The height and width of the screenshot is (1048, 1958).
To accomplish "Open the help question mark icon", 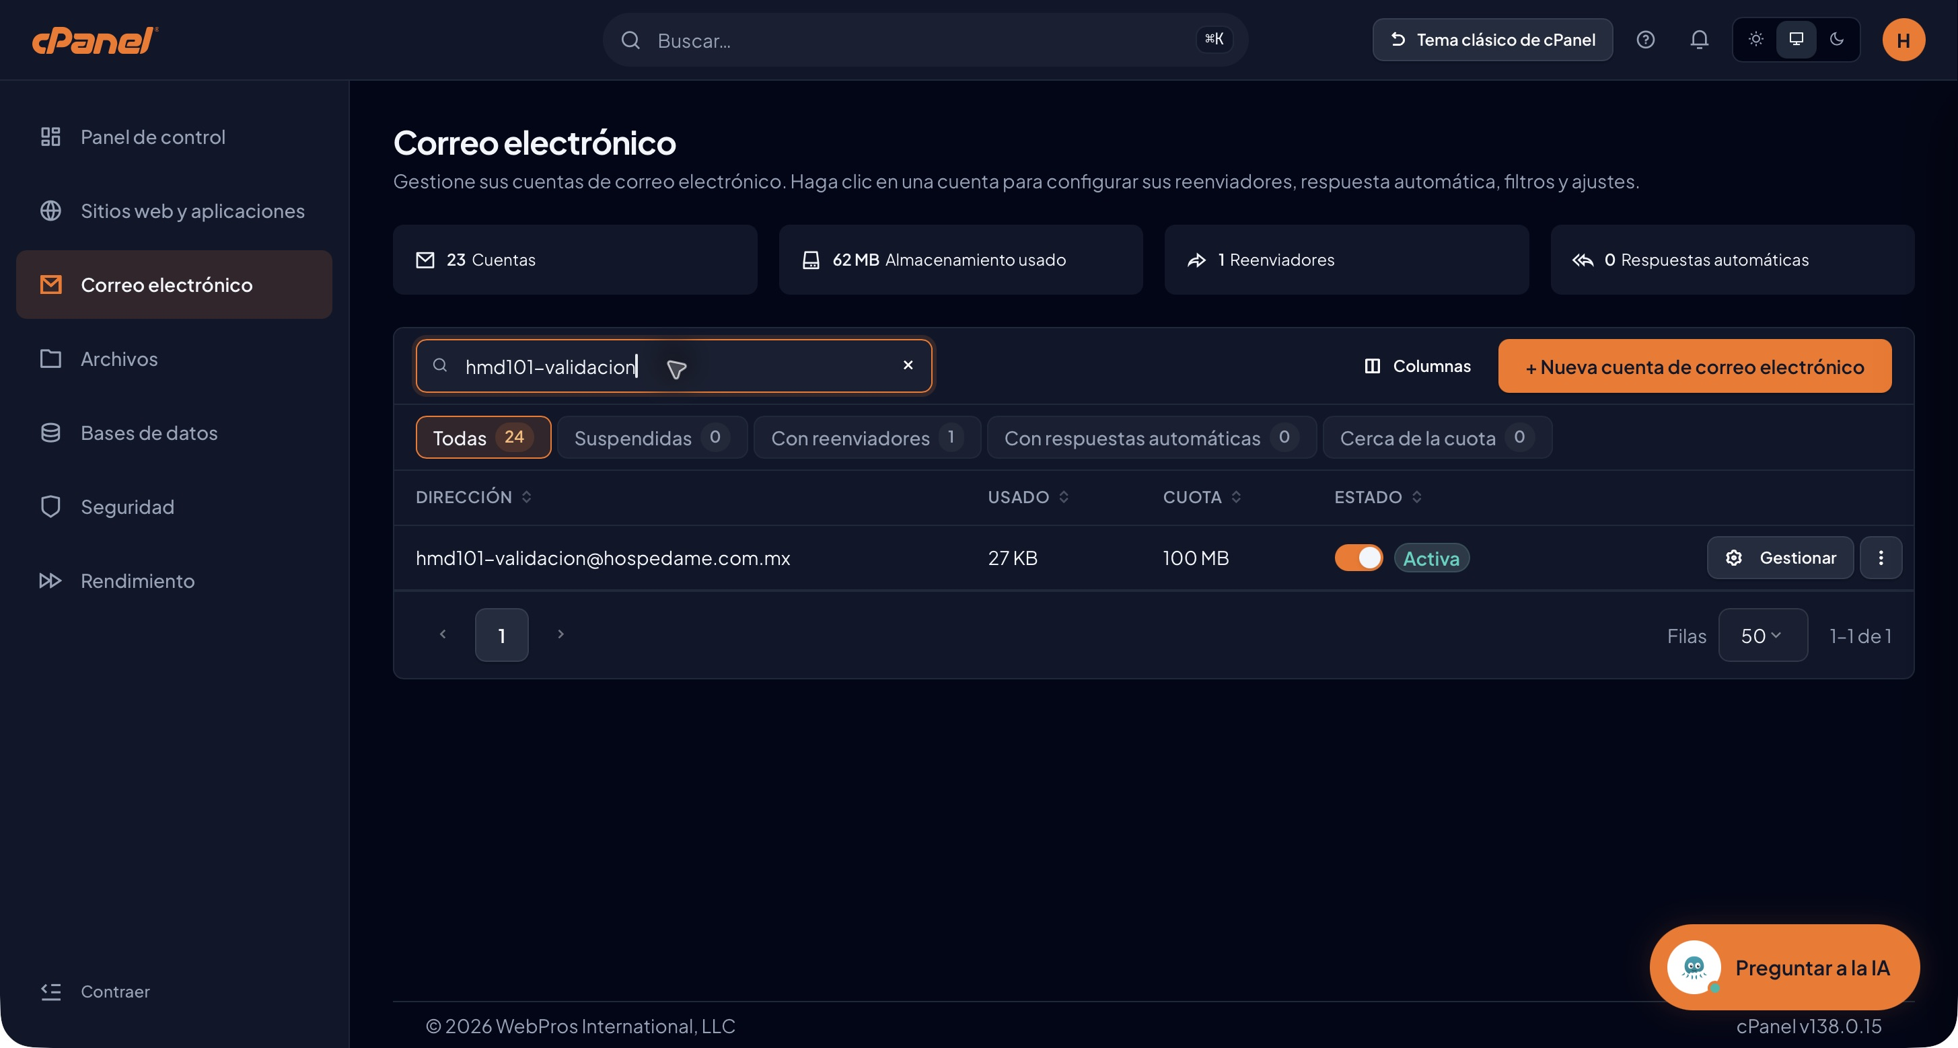I will pyautogui.click(x=1646, y=40).
